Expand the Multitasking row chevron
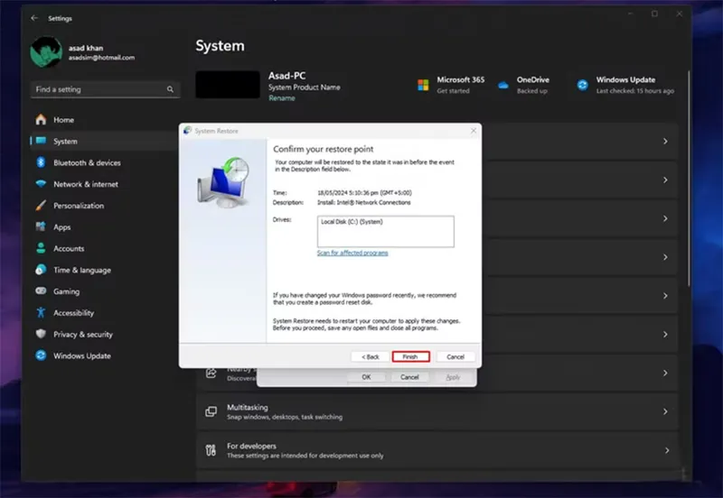 coord(665,411)
